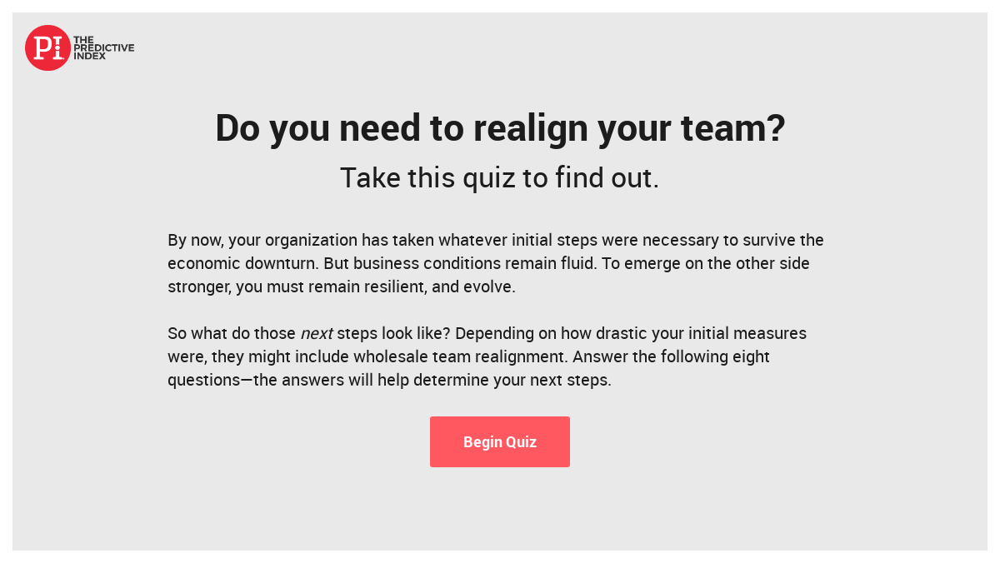Select the first paragraph about economic downturn
1000x563 pixels.
(x=495, y=263)
